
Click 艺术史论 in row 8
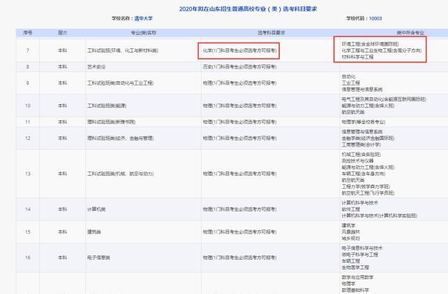tap(97, 67)
